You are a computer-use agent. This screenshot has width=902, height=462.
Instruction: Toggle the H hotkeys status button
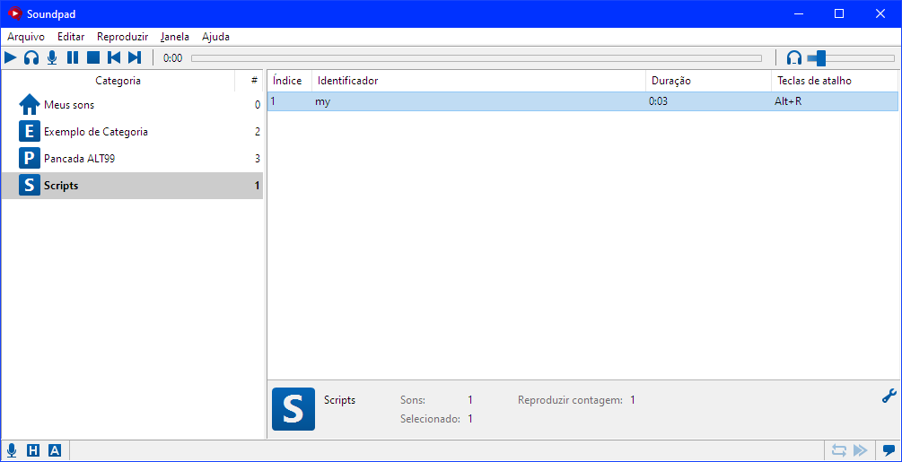[33, 450]
